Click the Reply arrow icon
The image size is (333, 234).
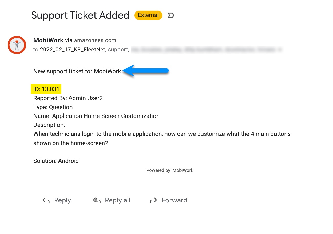46,201
